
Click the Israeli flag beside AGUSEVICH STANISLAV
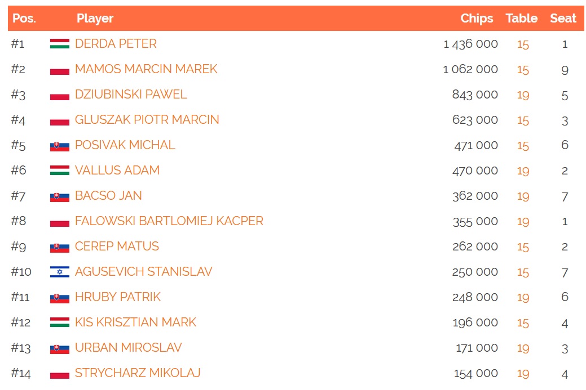click(59, 272)
